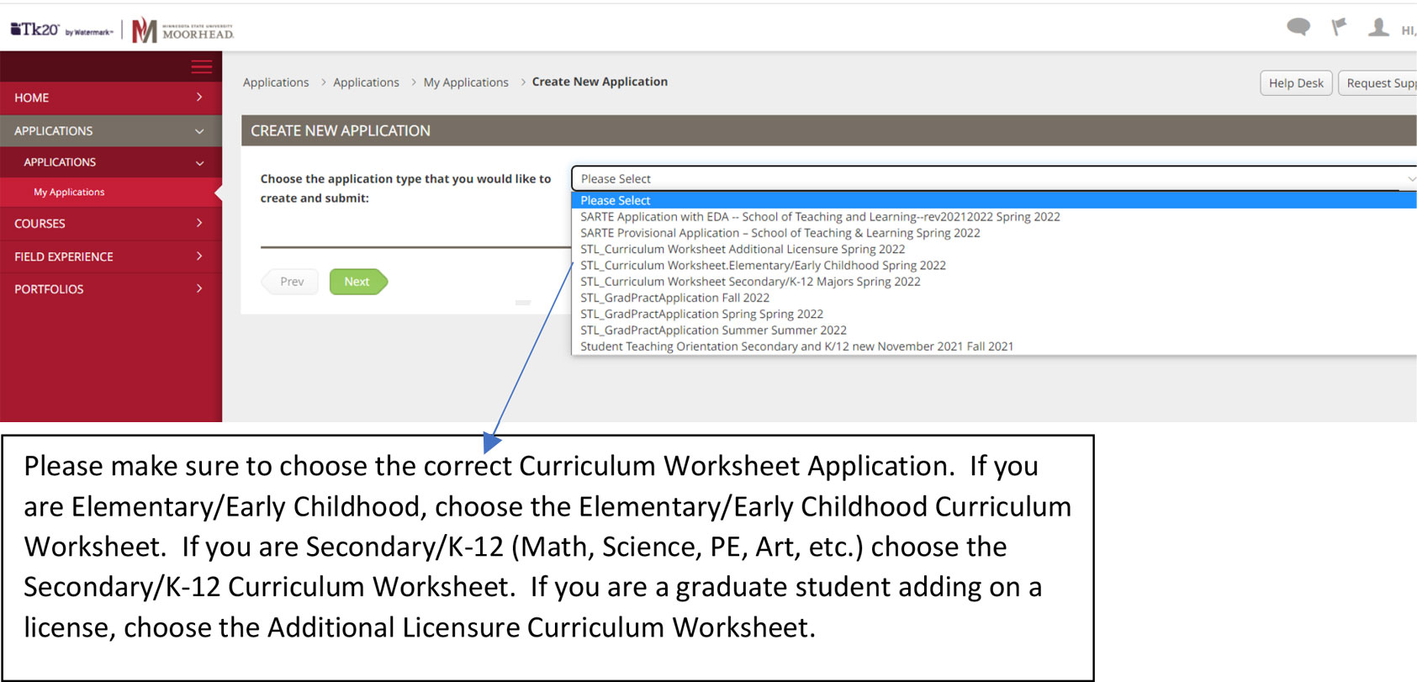Viewport: 1417px width, 682px height.
Task: Select STL_Curriculum Worksheet Elementary/Early Childhood option
Action: point(762,266)
